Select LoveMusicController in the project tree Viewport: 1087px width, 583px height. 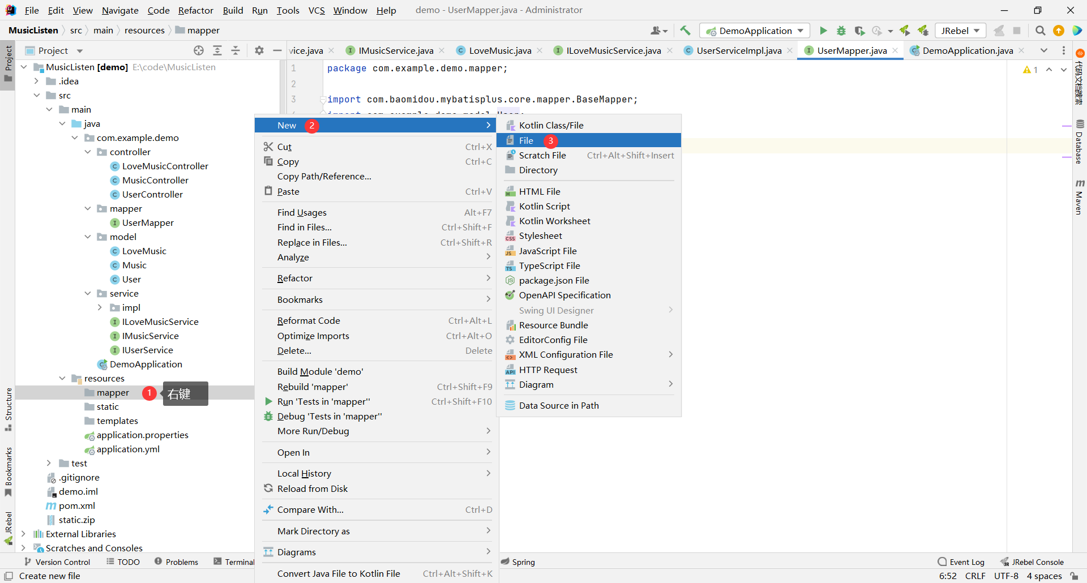(165, 166)
